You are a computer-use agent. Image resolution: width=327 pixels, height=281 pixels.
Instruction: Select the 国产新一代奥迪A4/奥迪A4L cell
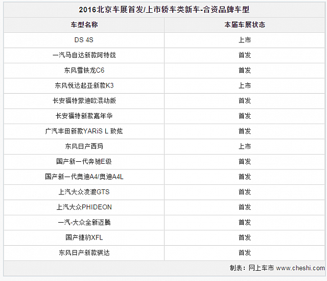coord(84,177)
